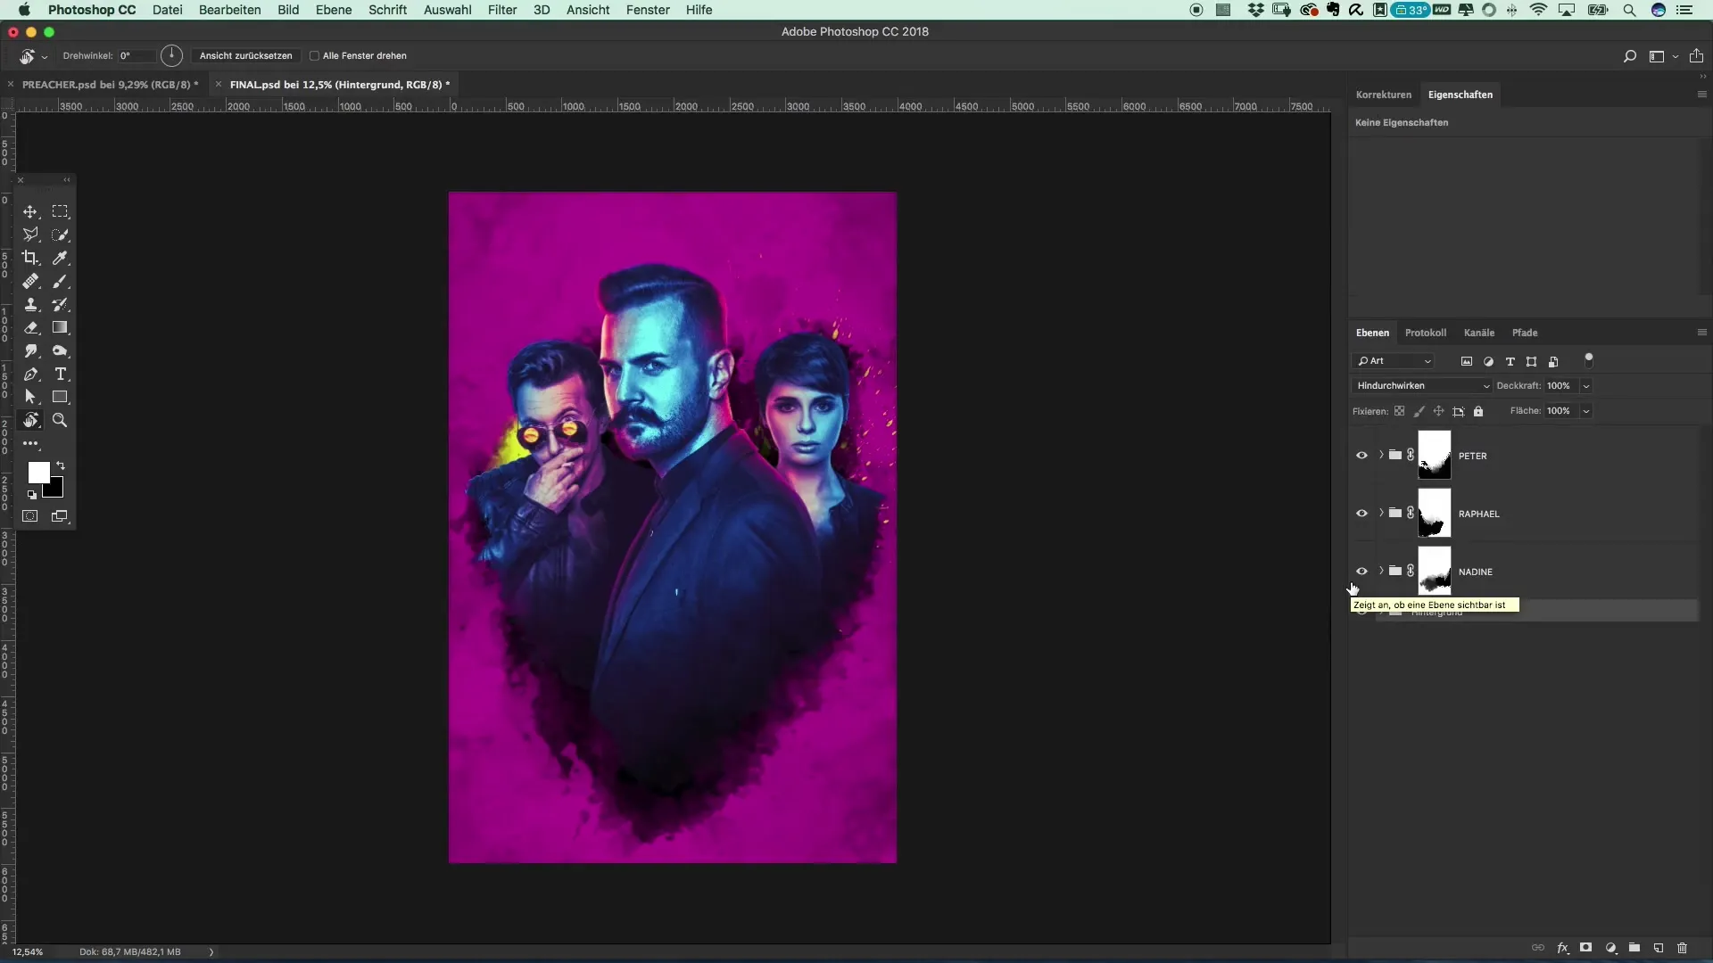This screenshot has width=1713, height=963.
Task: Toggle lock image pixels brush icon
Action: (1419, 411)
